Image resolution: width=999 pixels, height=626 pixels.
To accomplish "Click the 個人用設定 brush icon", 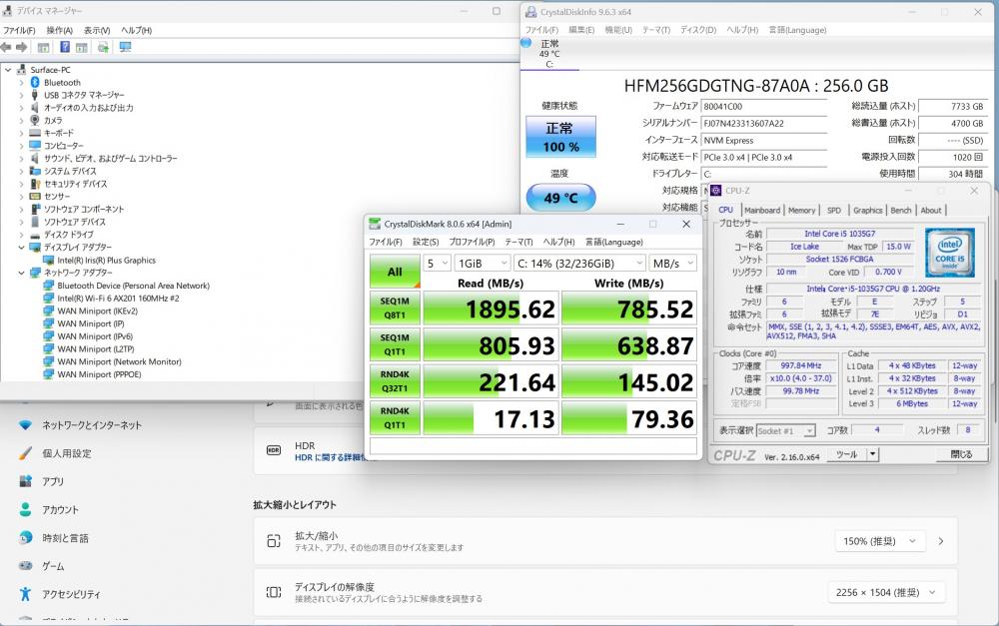I will pos(25,453).
